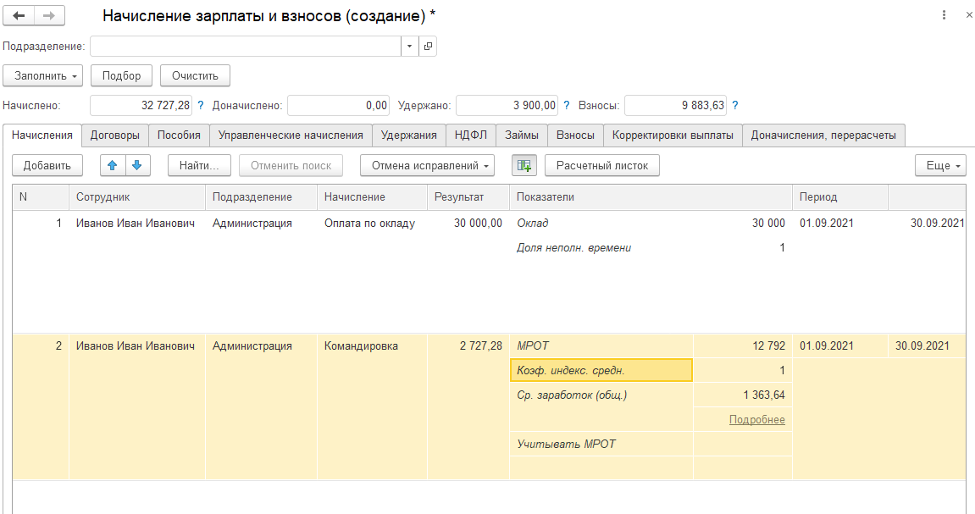Open the Доначисления, перерасчеты tab
The width and height of the screenshot is (975, 514).
pyautogui.click(x=823, y=135)
